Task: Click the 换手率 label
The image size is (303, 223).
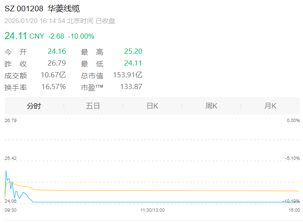Action: click(16, 88)
